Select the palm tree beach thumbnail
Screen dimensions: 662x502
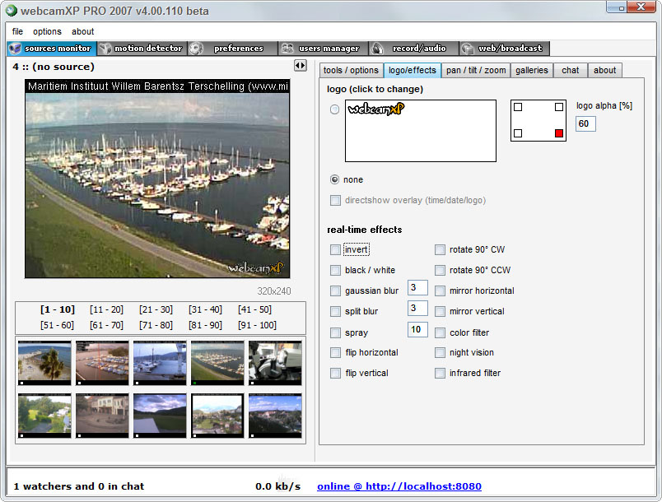point(44,363)
